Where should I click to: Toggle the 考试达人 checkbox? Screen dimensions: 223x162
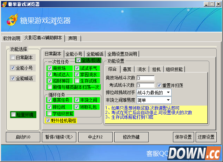click(50, 75)
